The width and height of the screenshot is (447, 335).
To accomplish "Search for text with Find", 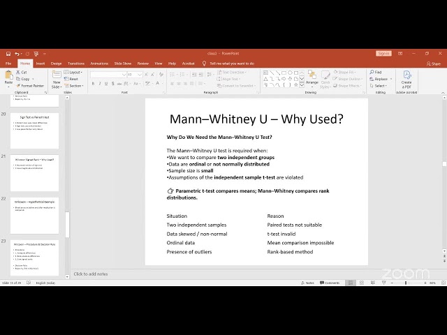I will point(376,72).
